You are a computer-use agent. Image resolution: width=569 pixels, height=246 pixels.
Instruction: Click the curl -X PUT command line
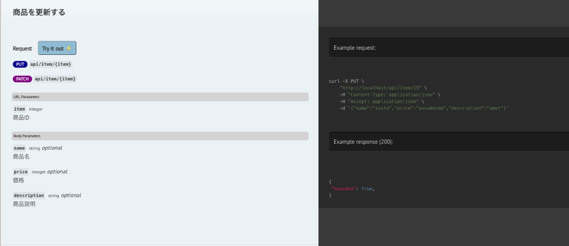tap(347, 81)
